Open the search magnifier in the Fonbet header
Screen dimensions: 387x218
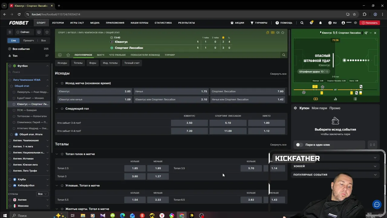tap(302, 23)
